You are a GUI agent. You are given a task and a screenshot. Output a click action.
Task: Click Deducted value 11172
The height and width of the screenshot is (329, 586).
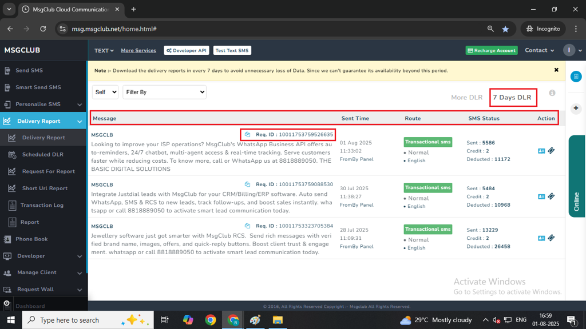pos(502,159)
